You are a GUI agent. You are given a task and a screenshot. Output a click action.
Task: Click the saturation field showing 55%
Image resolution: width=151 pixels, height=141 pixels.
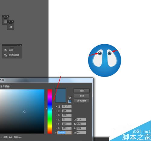click(67, 111)
